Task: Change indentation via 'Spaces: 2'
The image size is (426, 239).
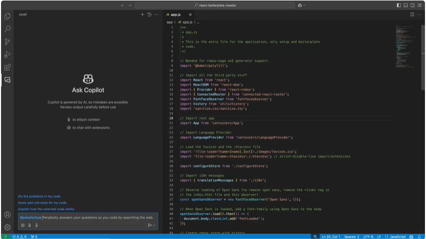Action: point(352,236)
